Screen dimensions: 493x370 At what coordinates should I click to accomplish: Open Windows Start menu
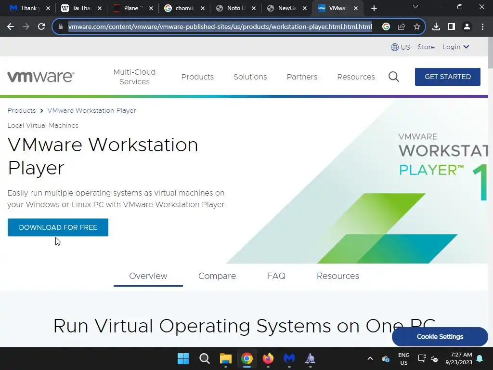(x=183, y=358)
